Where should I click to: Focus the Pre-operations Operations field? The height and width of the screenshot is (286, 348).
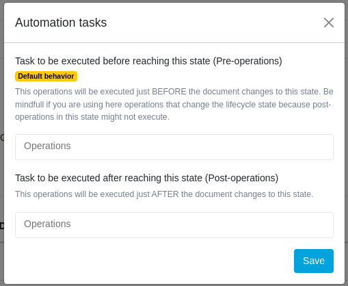(x=174, y=147)
